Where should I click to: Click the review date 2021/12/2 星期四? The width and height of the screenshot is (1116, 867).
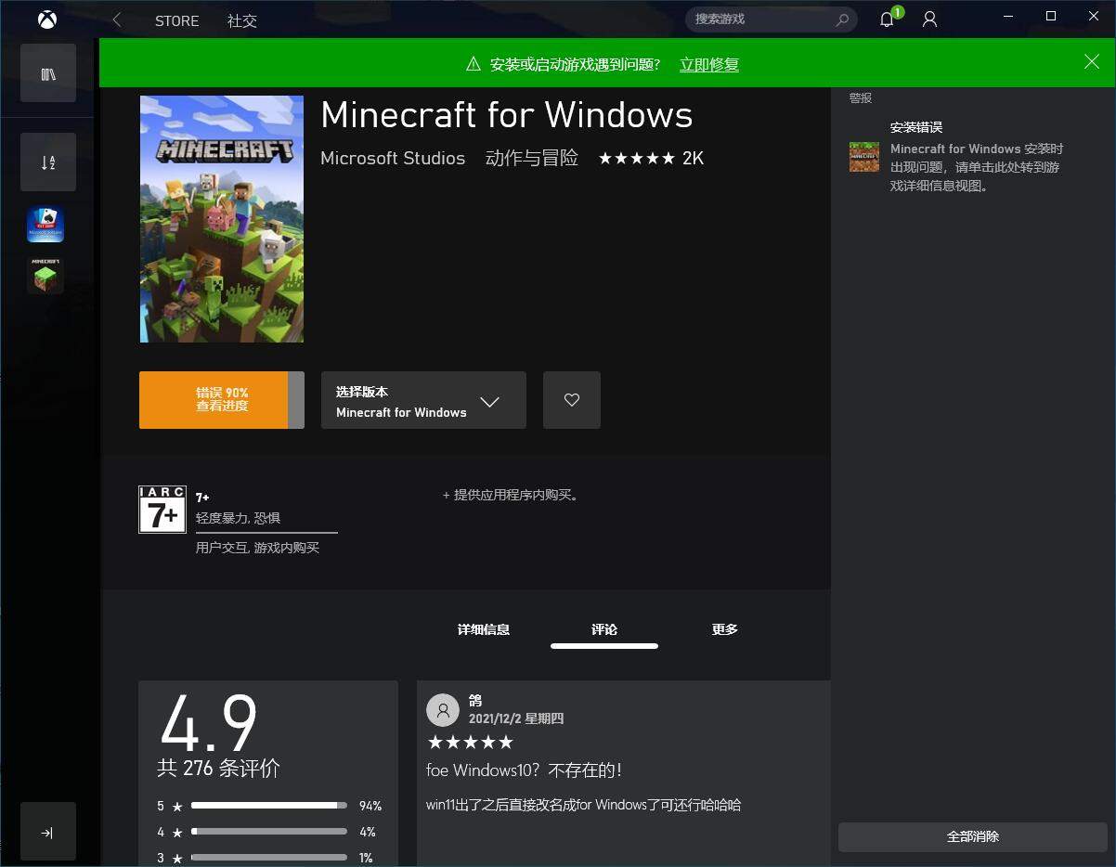click(516, 718)
